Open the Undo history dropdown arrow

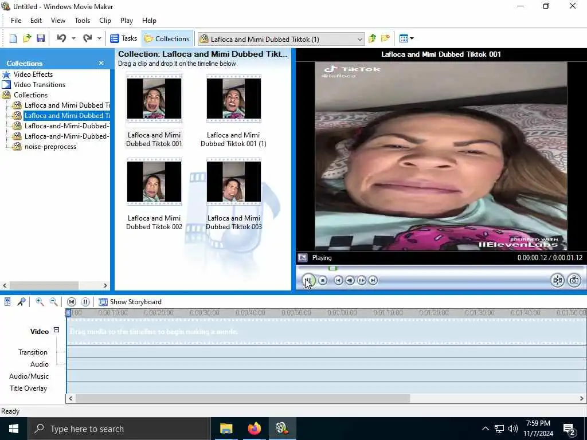(x=73, y=38)
